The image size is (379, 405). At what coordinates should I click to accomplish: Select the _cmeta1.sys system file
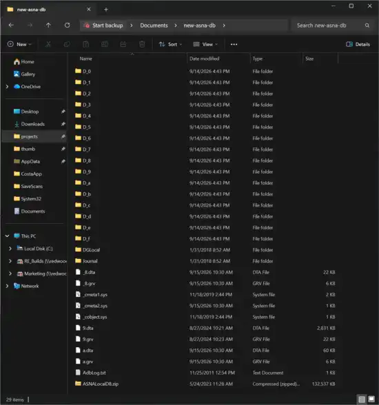point(91,295)
